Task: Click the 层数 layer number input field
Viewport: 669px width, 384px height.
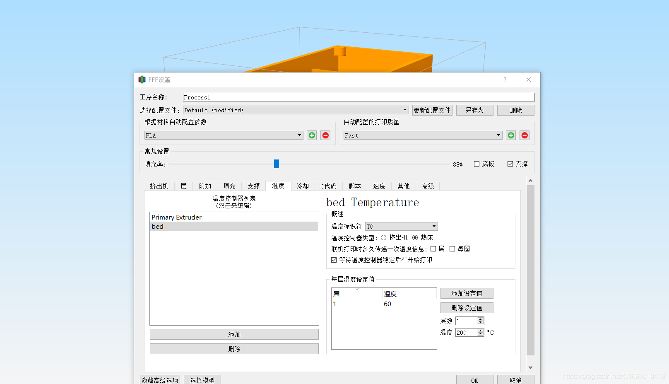Action: [467, 321]
